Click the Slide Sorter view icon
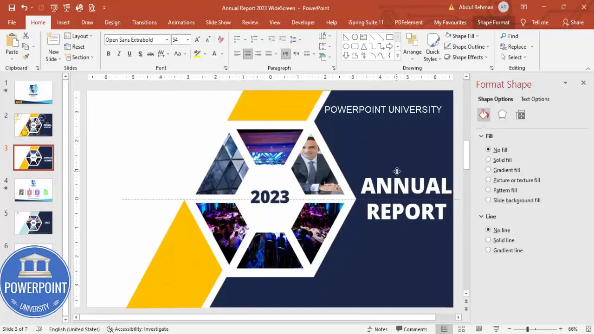594x334 pixels. (461, 329)
